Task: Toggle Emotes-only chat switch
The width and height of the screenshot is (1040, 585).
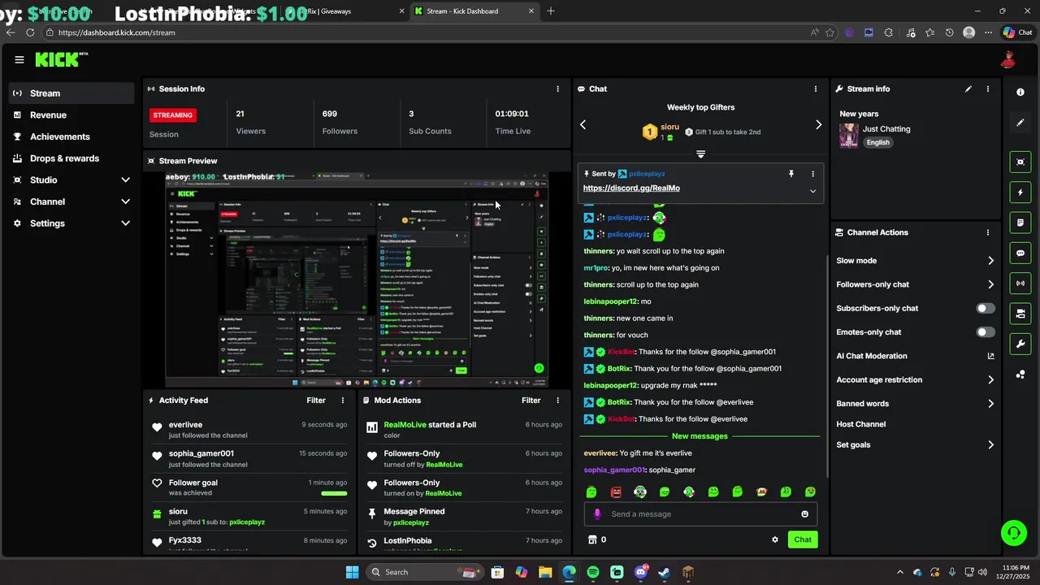Action: (986, 332)
